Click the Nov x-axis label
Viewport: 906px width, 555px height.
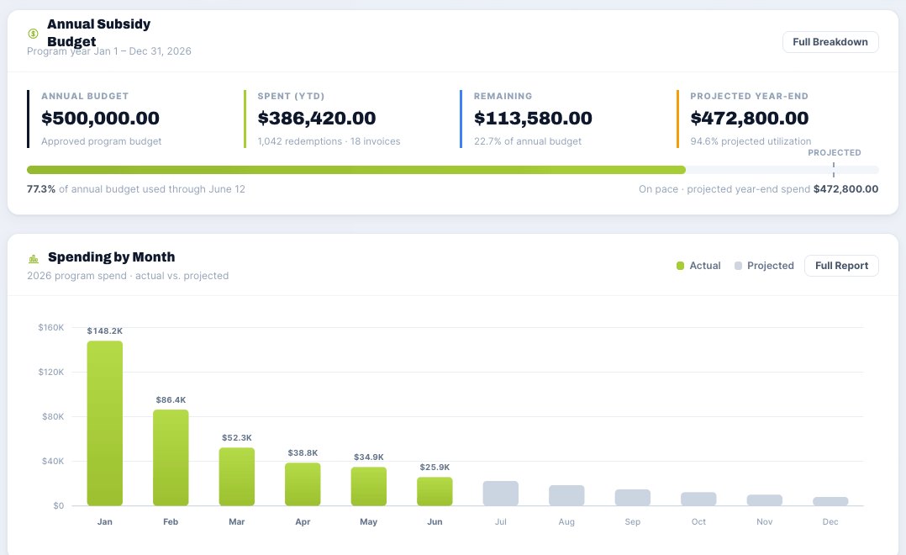pyautogui.click(x=765, y=521)
